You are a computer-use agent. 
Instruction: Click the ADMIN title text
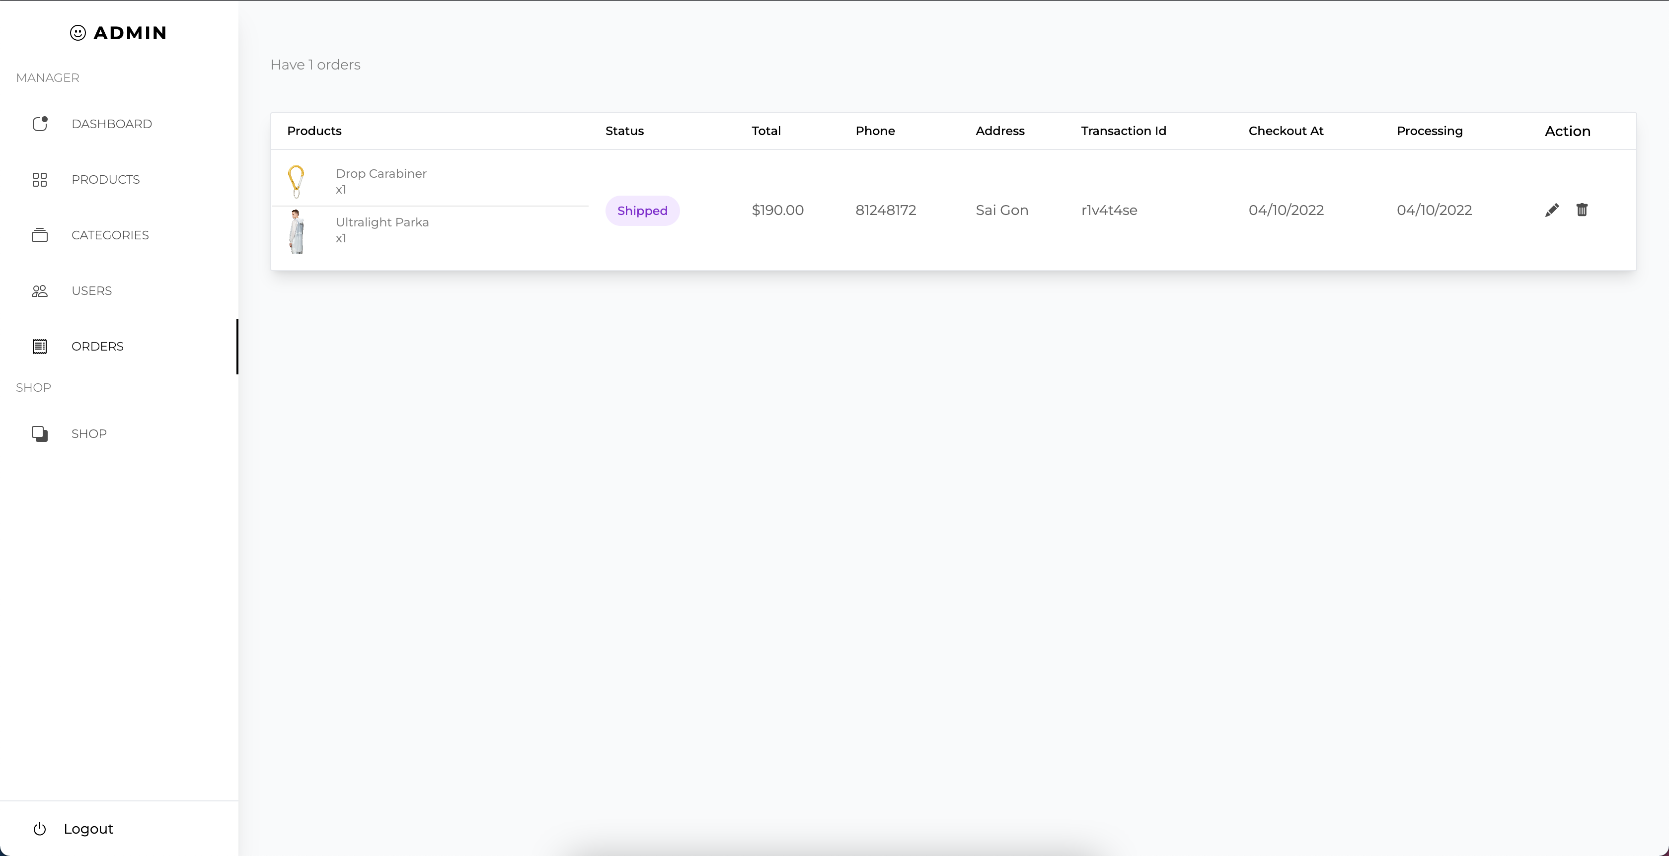coord(130,33)
